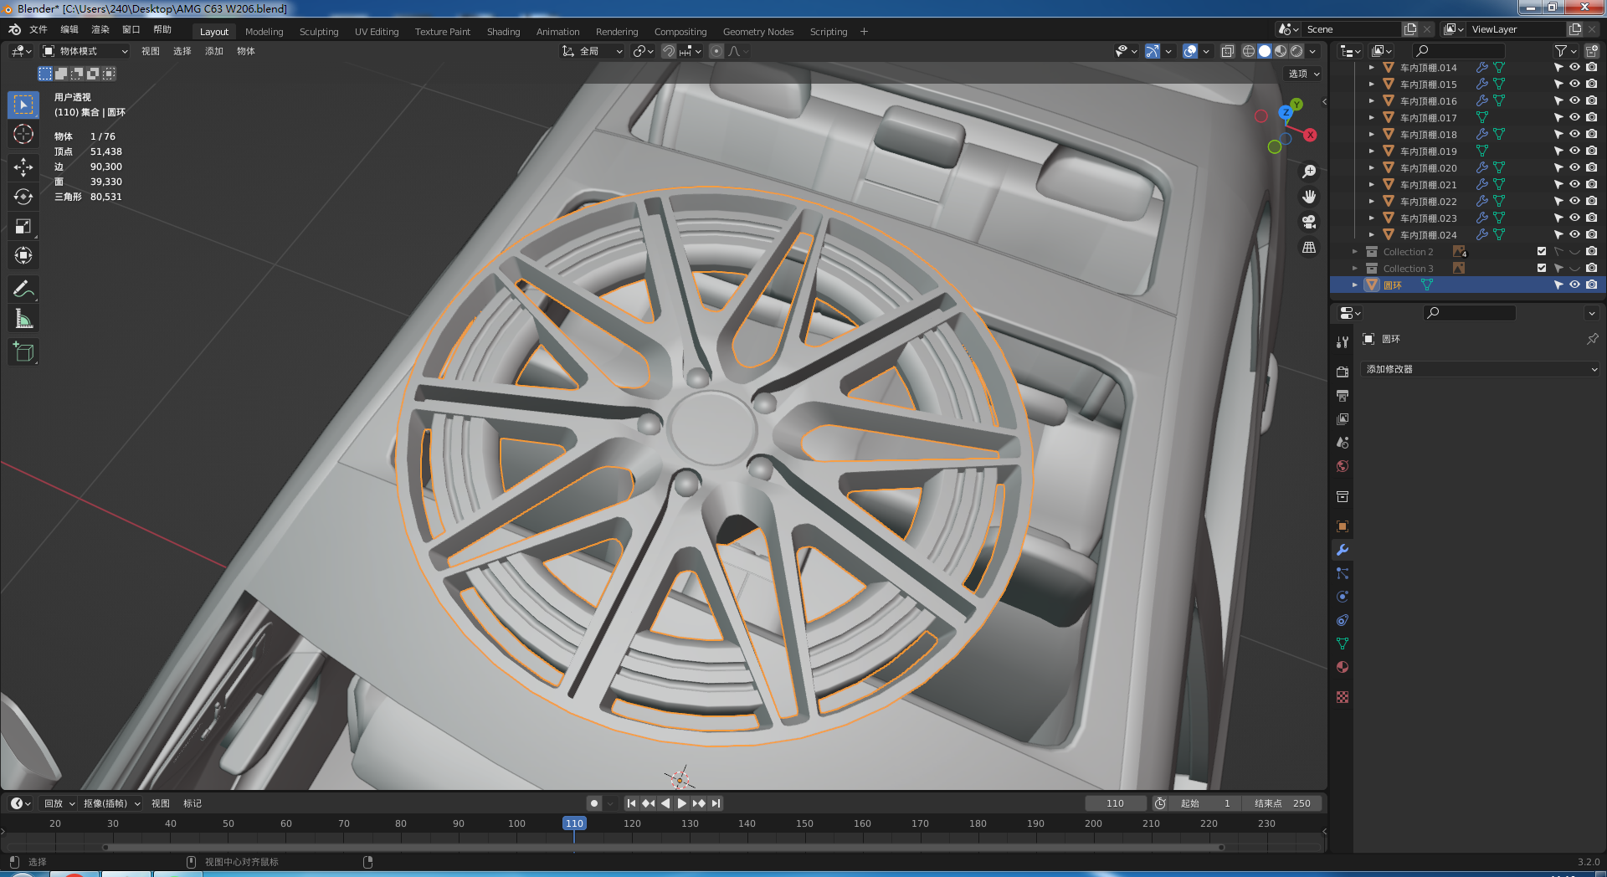Open the 添加修改器 dropdown
The height and width of the screenshot is (877, 1607).
[1481, 369]
